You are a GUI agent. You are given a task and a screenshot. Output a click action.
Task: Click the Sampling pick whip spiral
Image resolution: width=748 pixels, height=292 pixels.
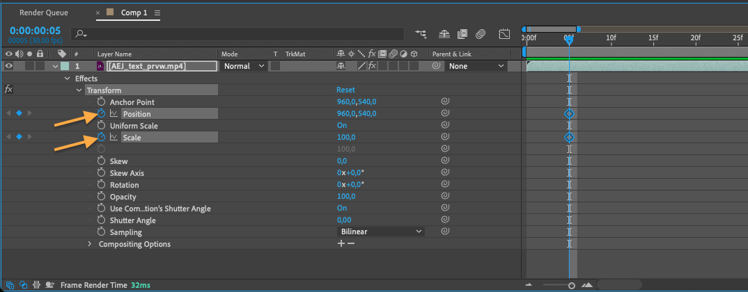[x=444, y=232]
